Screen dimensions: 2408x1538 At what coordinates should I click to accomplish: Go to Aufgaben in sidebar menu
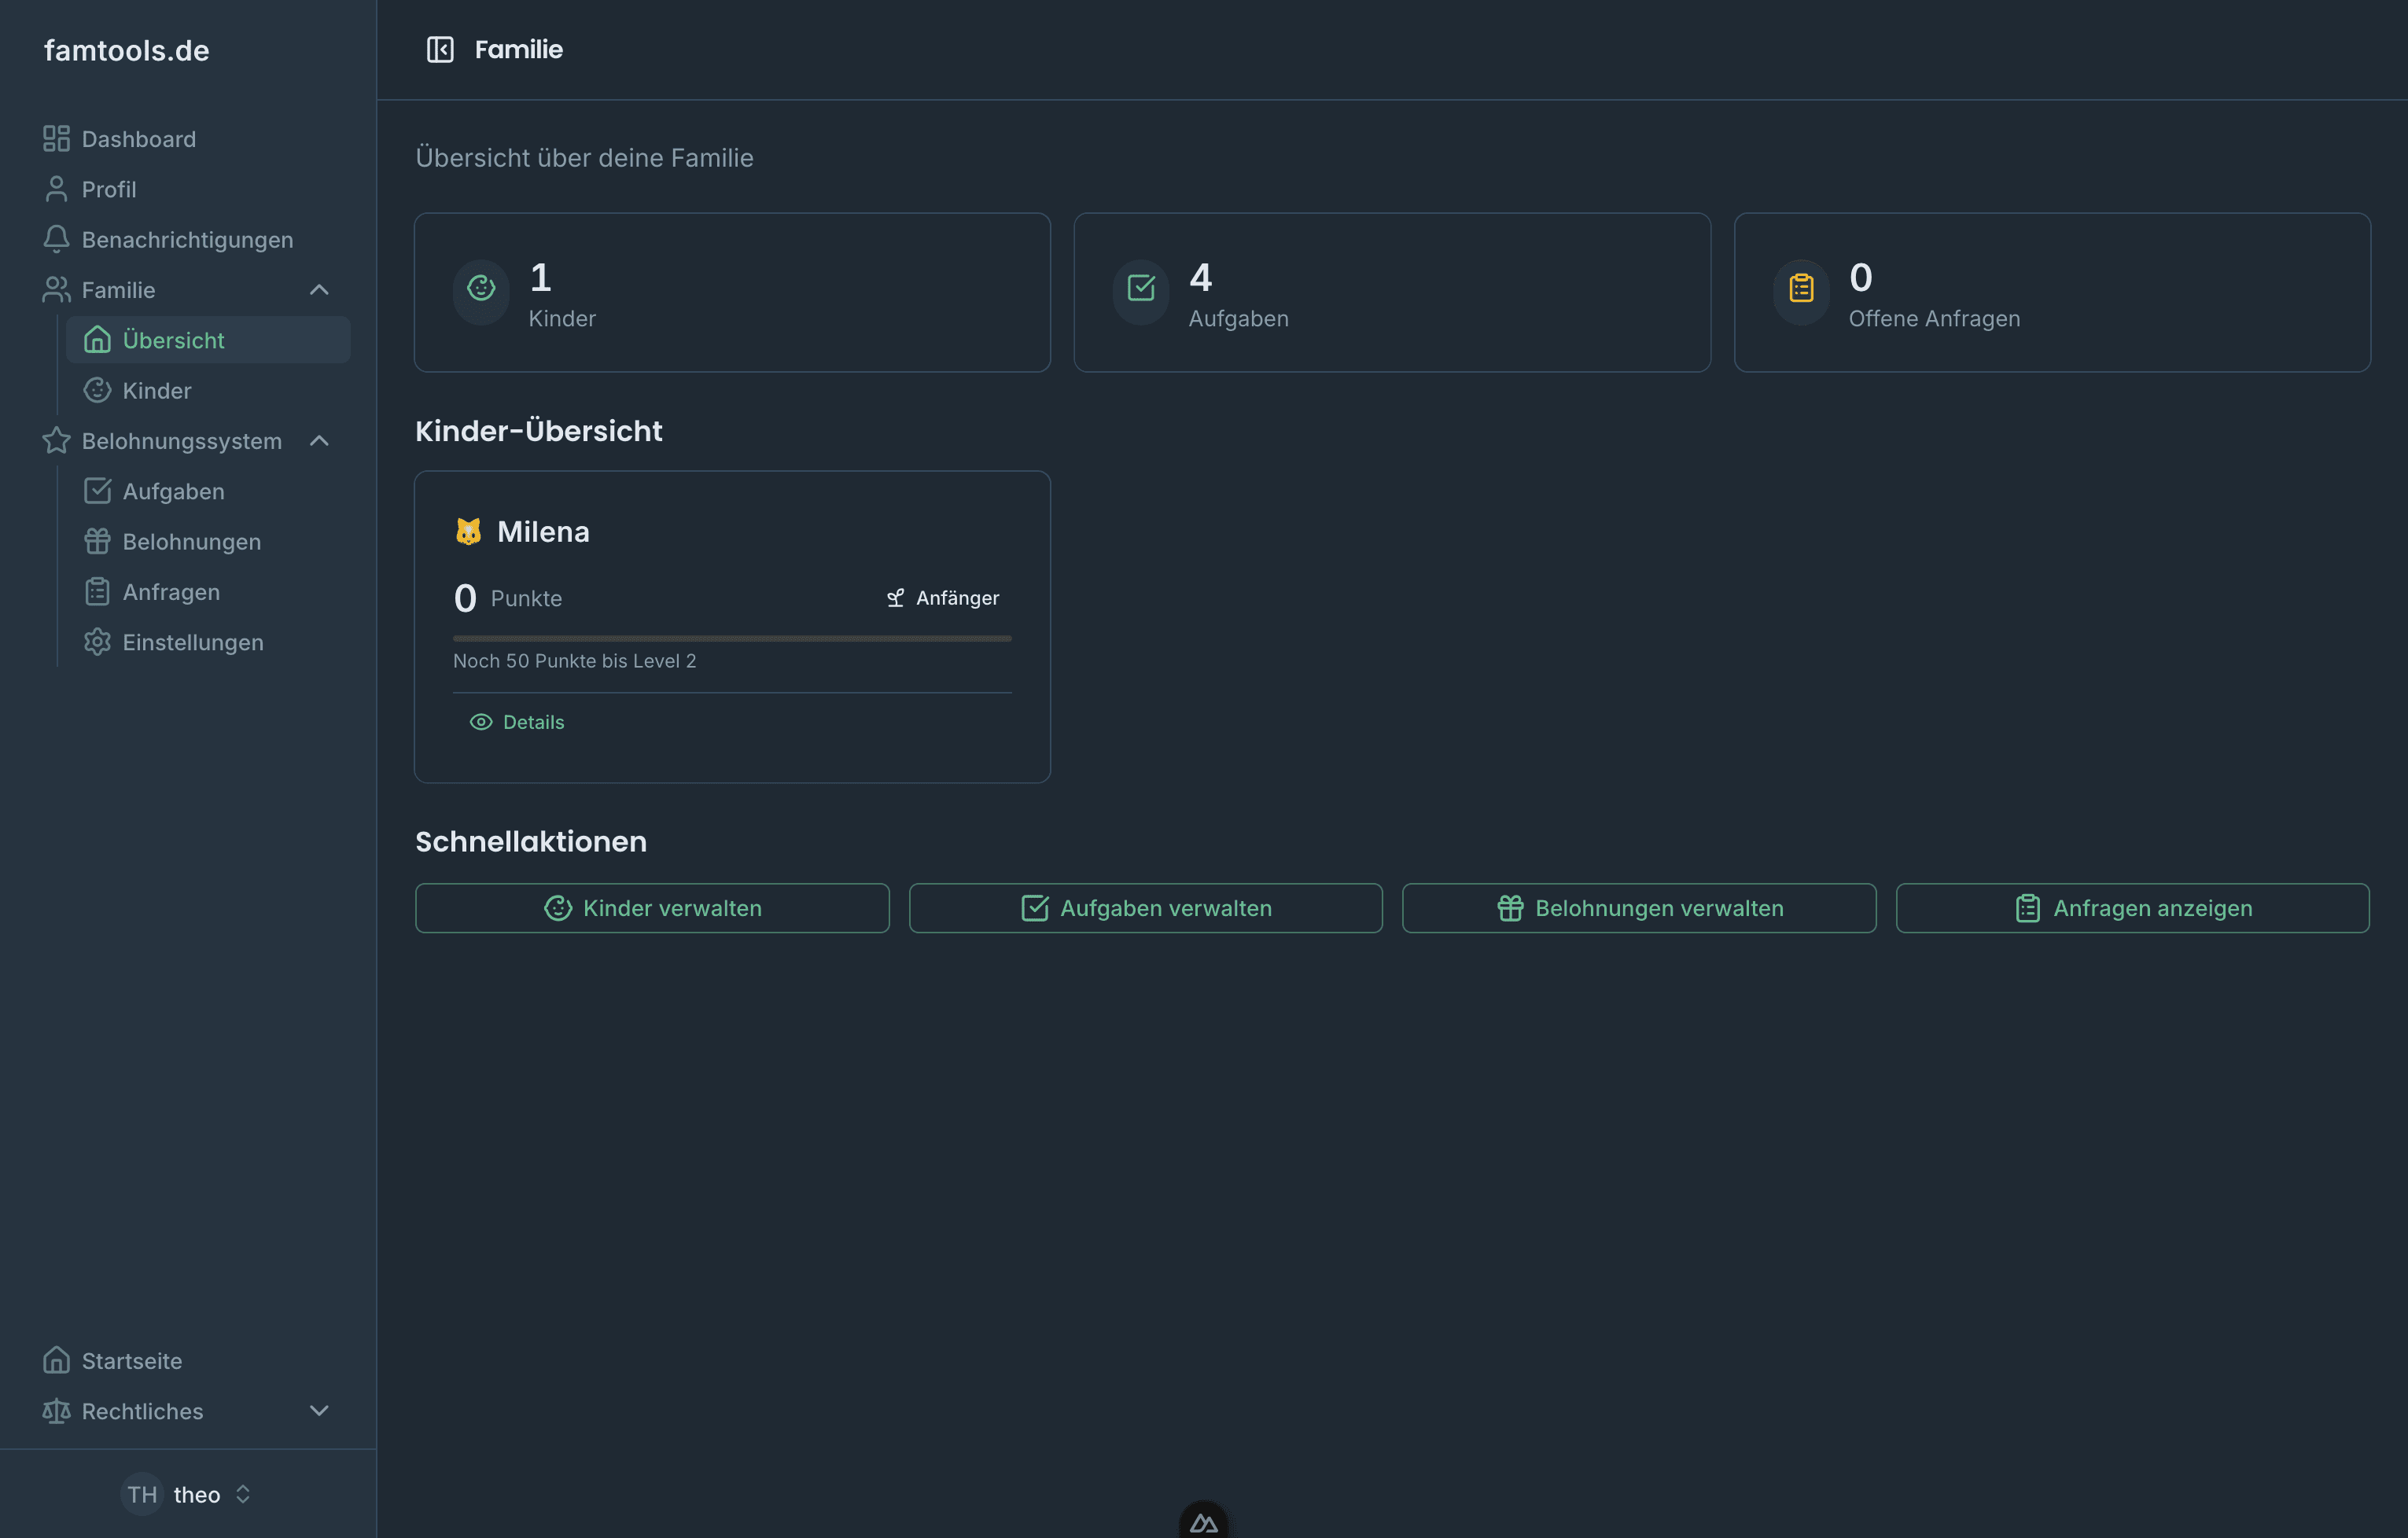tap(173, 491)
